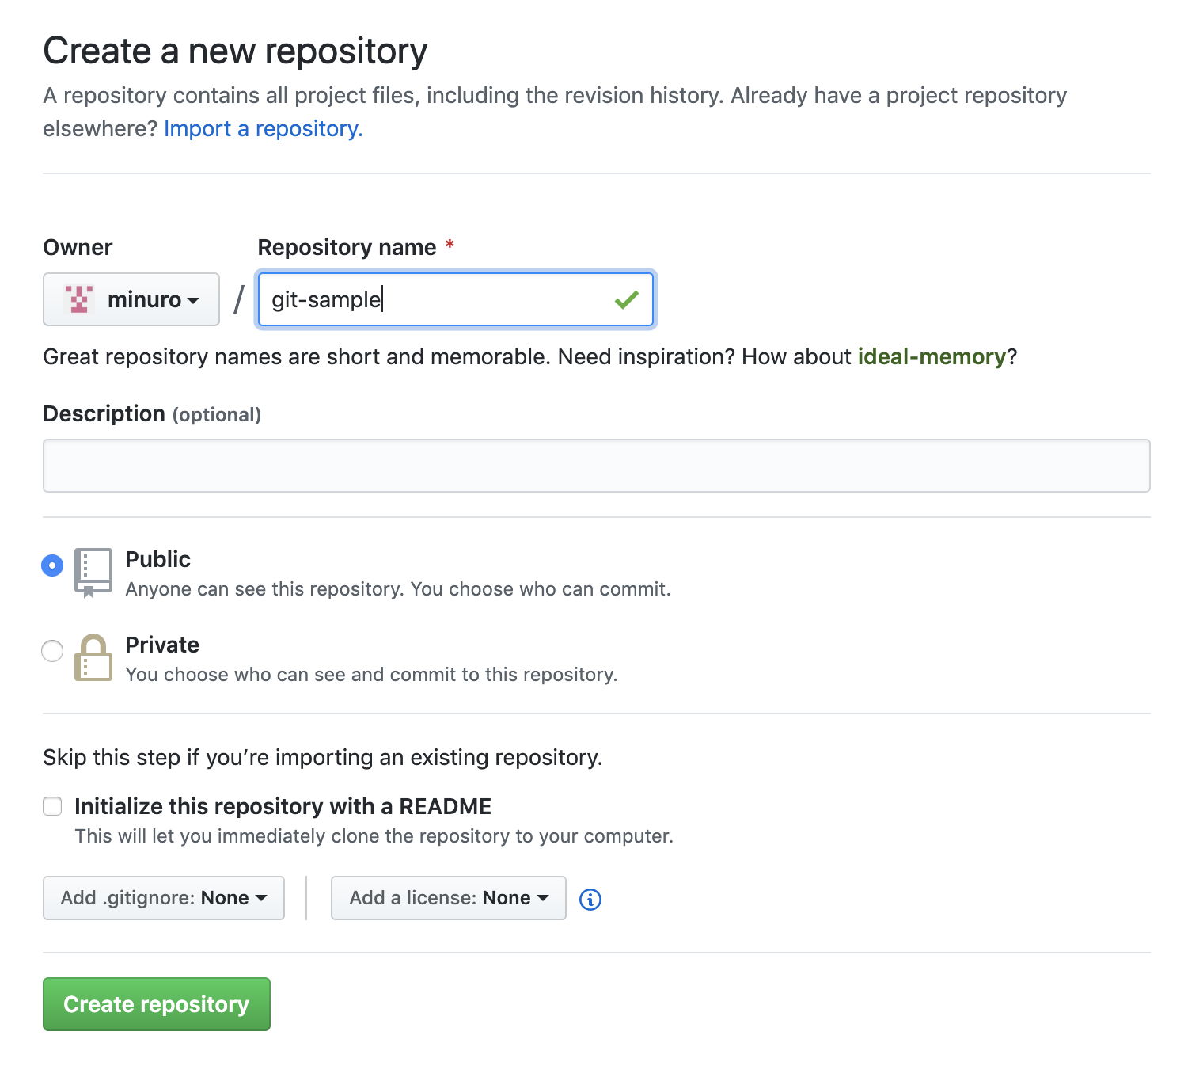Screen dimensions: 1203x1077
Task: Click the Import a repository link
Action: click(262, 128)
